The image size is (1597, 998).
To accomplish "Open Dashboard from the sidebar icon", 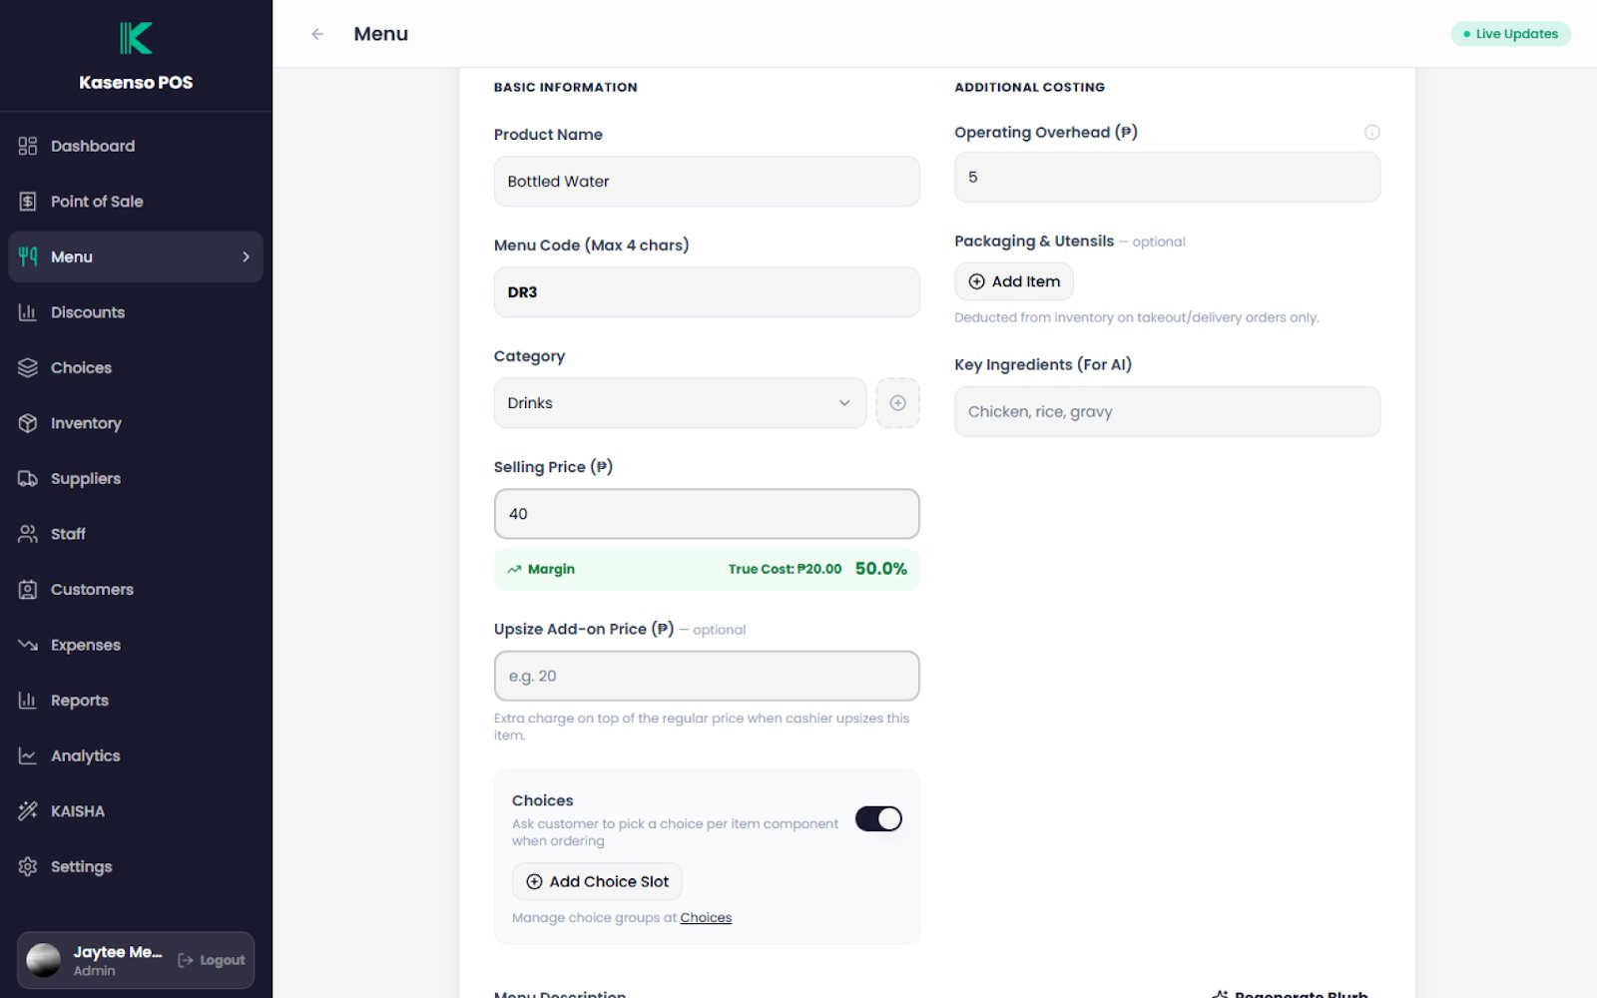I will click(28, 146).
